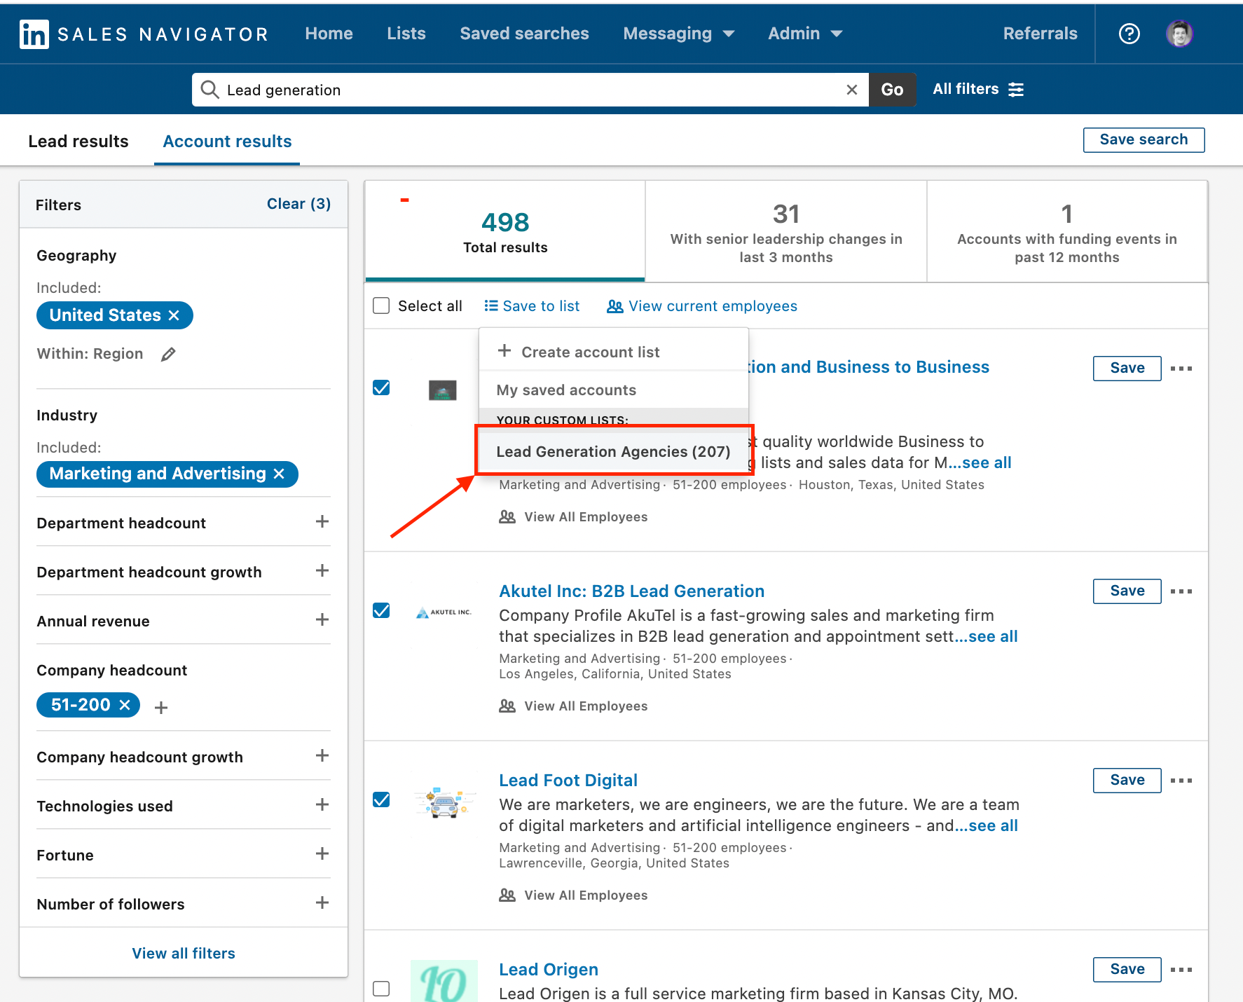Save the Akutel Inc account
Image resolution: width=1243 pixels, height=1002 pixels.
pos(1127,591)
